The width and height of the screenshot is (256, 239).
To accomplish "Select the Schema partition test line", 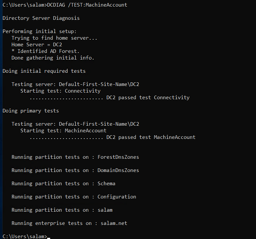I will [63, 184].
